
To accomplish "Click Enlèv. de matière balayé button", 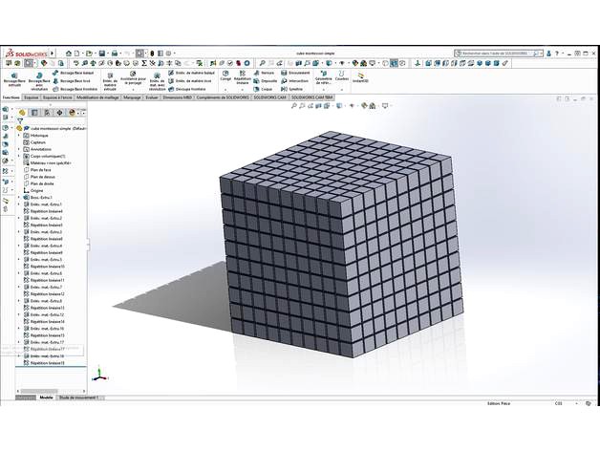I will (191, 73).
